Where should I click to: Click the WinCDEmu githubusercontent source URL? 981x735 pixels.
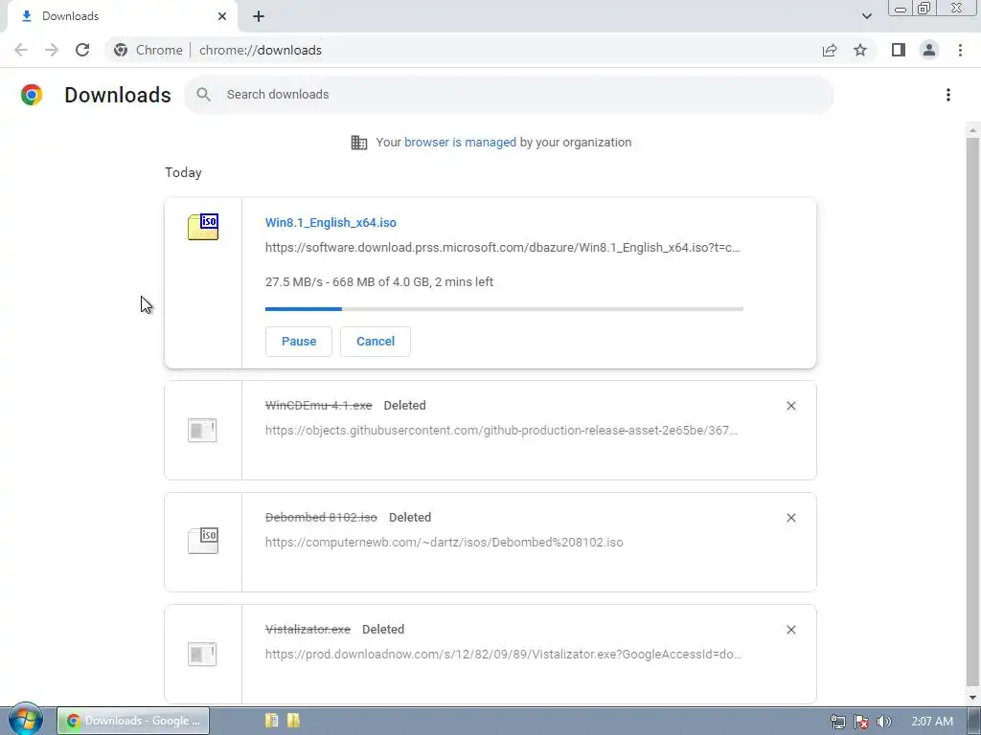tap(501, 430)
